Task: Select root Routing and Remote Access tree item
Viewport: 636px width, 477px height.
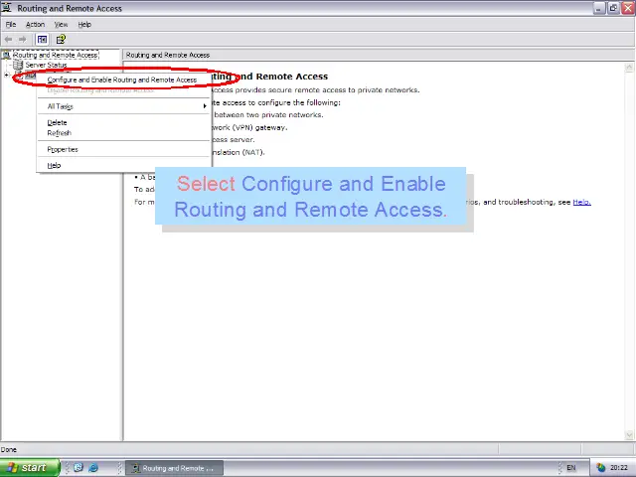Action: [x=56, y=55]
